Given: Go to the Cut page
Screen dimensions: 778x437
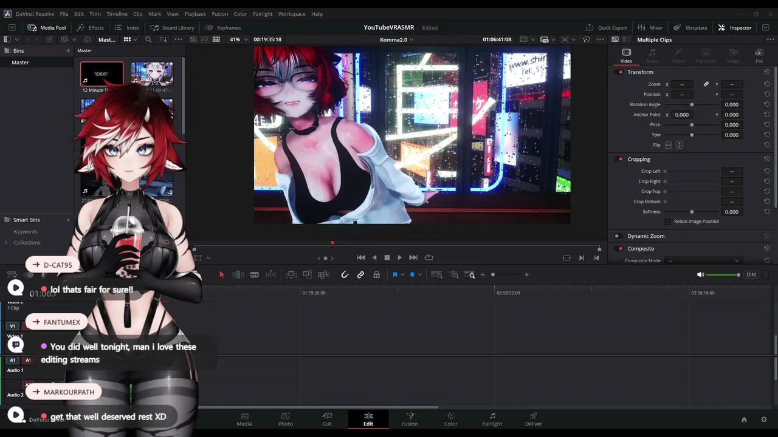Looking at the screenshot, I should pyautogui.click(x=327, y=419).
